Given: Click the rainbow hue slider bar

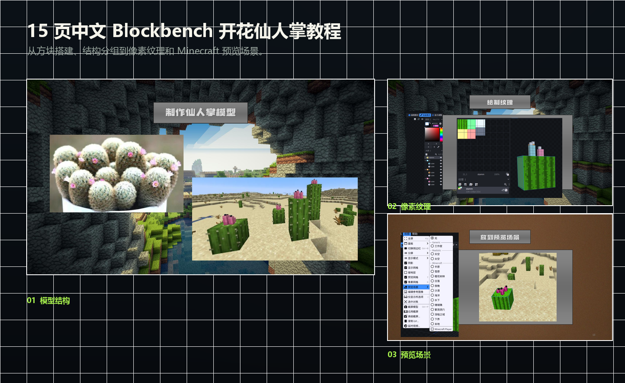Looking at the screenshot, I should (x=441, y=134).
